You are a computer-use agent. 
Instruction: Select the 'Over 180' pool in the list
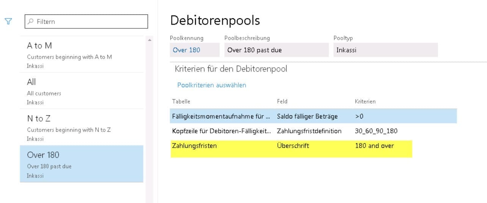coord(82,164)
